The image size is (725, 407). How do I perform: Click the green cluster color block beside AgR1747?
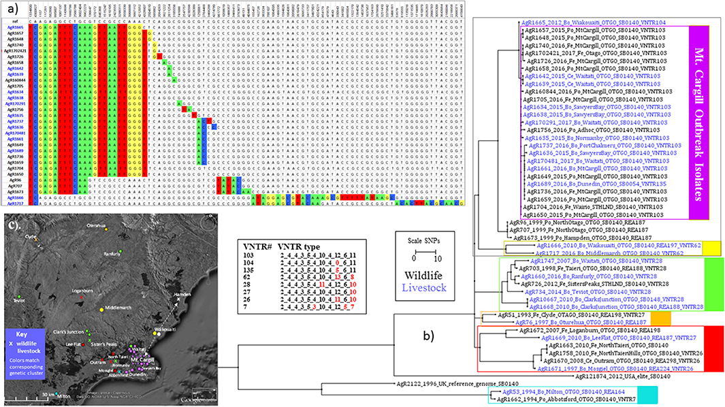click(713, 284)
